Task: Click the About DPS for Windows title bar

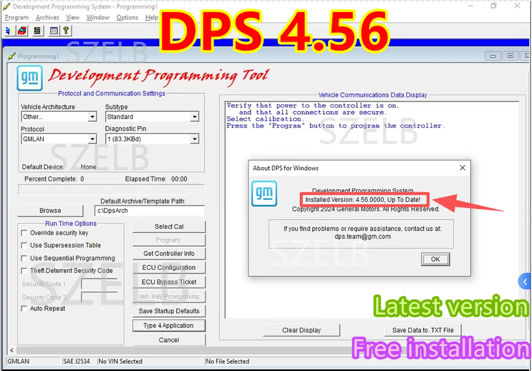Action: 353,168
